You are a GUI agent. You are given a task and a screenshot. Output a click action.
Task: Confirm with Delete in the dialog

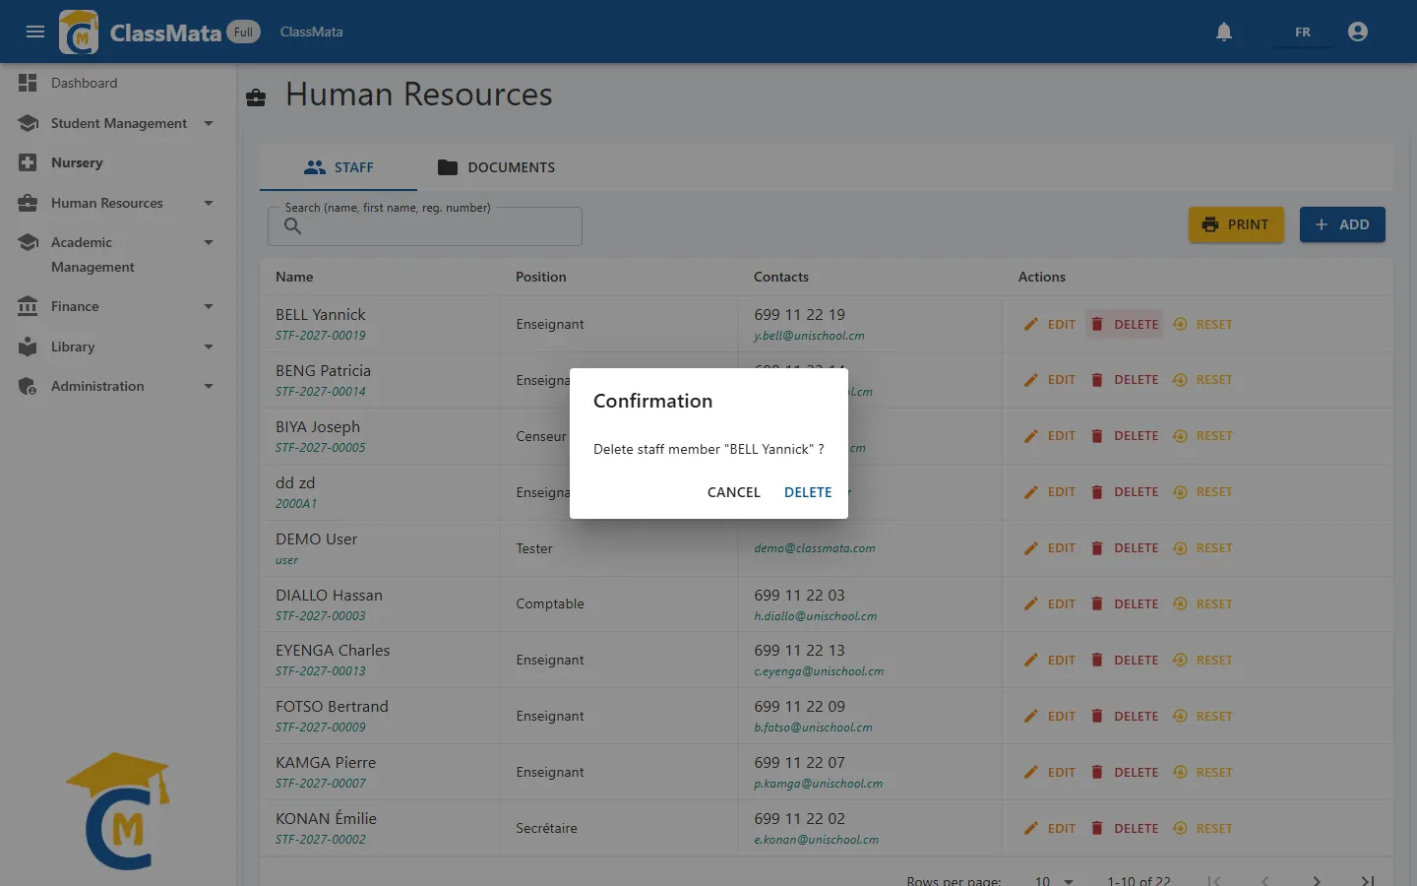(x=808, y=492)
